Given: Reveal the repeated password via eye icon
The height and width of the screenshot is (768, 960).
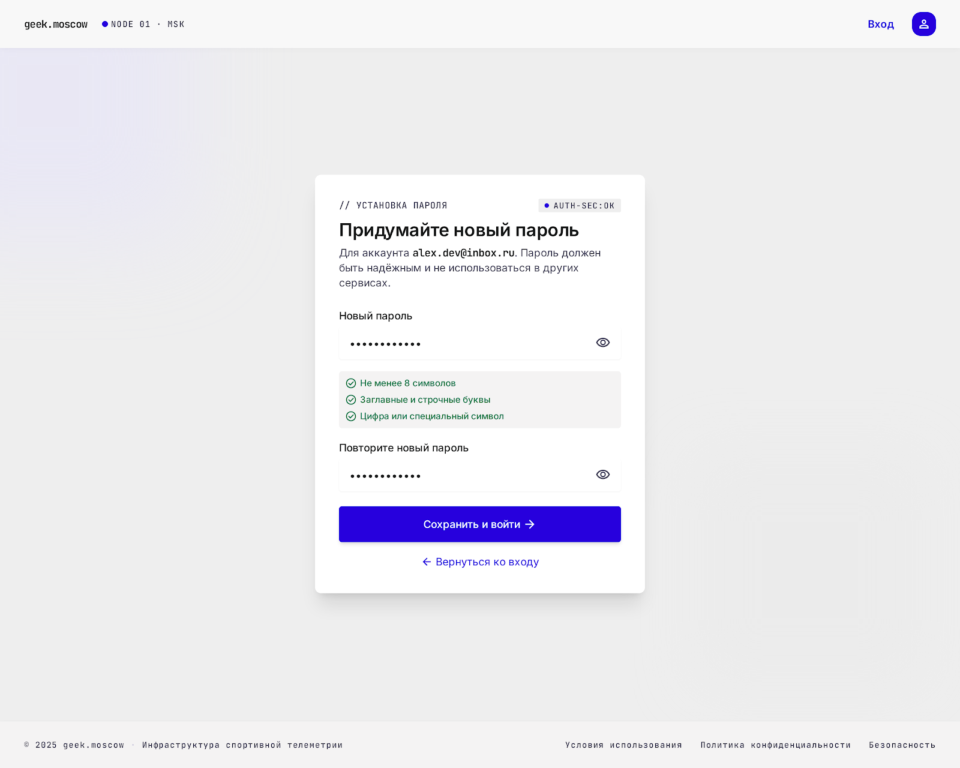Looking at the screenshot, I should [603, 475].
